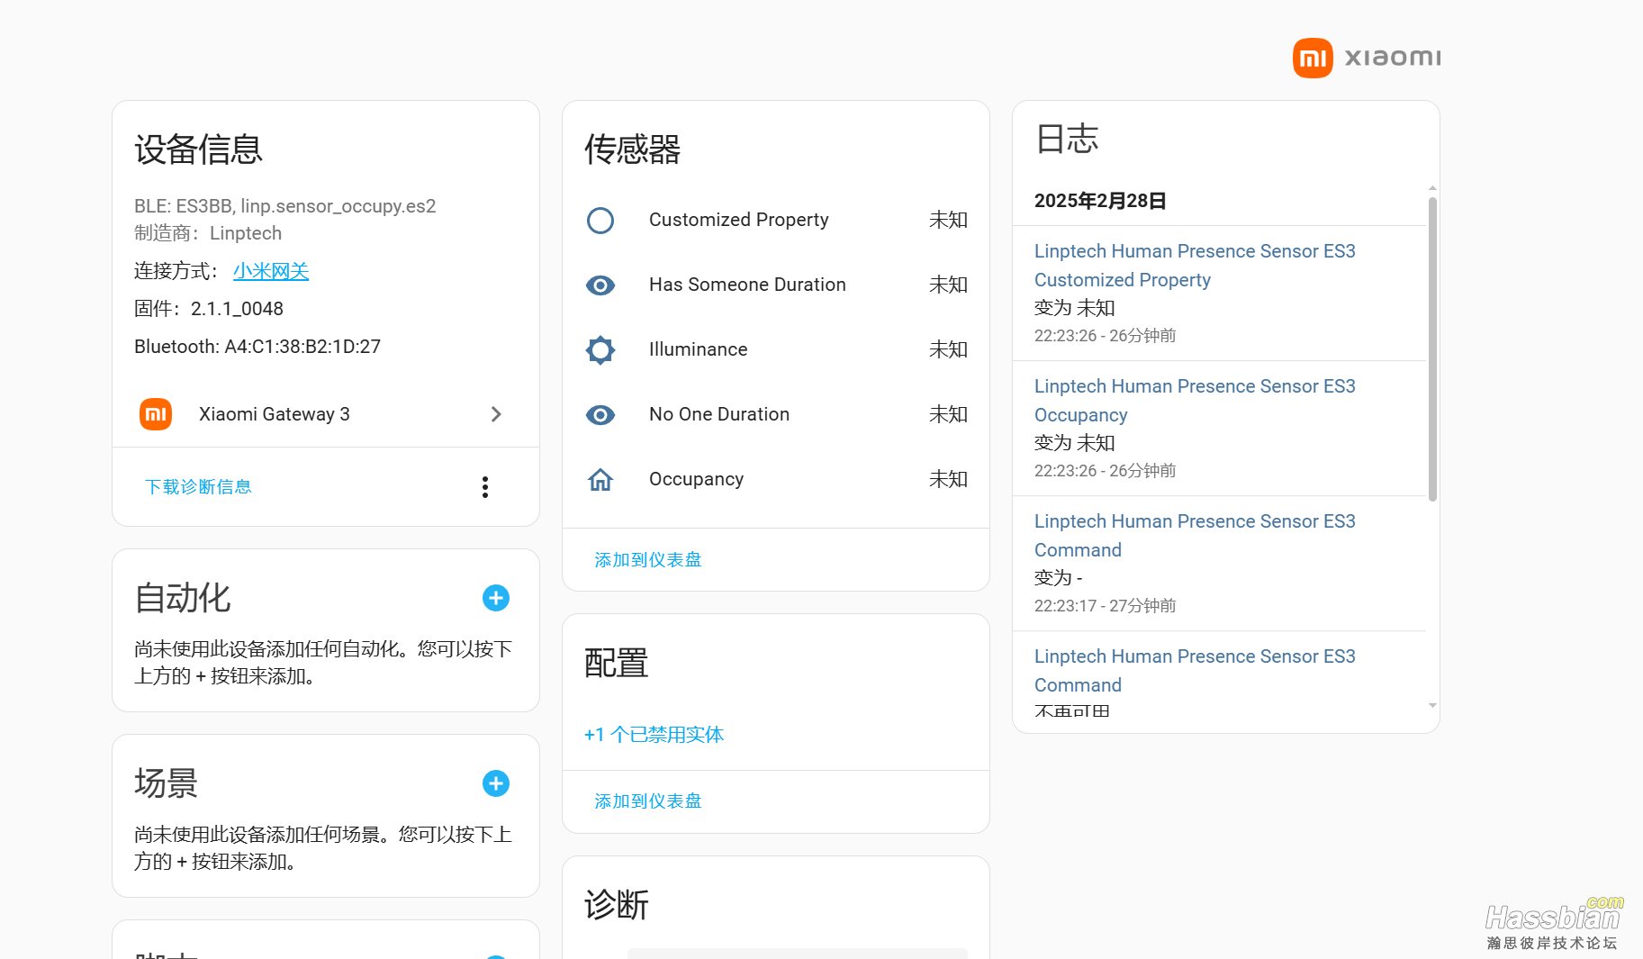This screenshot has height=959, width=1643.
Task: Click 下载诊断信息 download diagnostics button
Action: point(198,486)
